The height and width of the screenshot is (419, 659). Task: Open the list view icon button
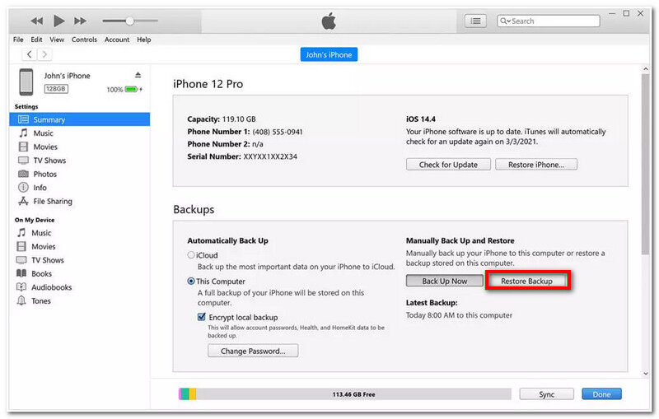tap(475, 21)
